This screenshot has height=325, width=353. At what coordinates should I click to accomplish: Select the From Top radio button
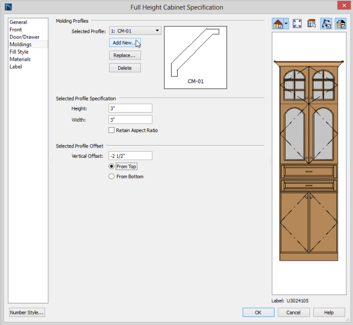click(112, 166)
